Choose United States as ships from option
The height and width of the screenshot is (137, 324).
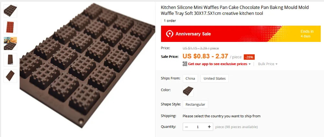coord(214,78)
